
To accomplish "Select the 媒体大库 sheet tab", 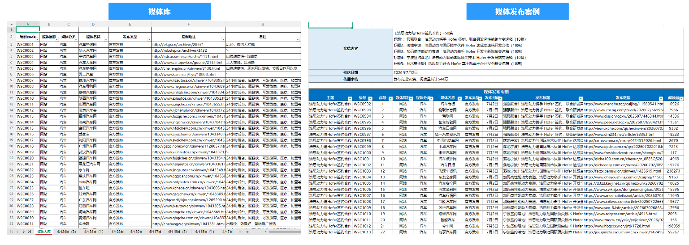I will point(44,232).
